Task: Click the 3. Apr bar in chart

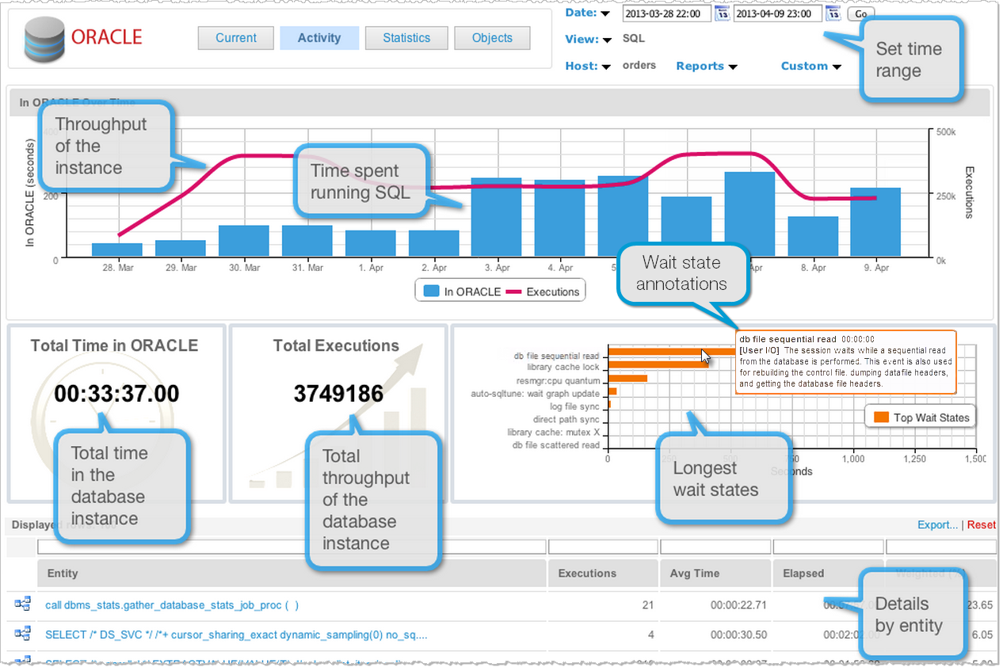Action: point(496,218)
